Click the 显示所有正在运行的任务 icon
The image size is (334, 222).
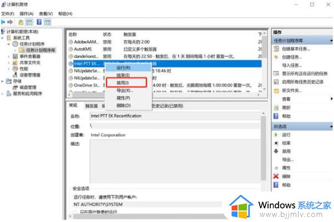pos(276,74)
